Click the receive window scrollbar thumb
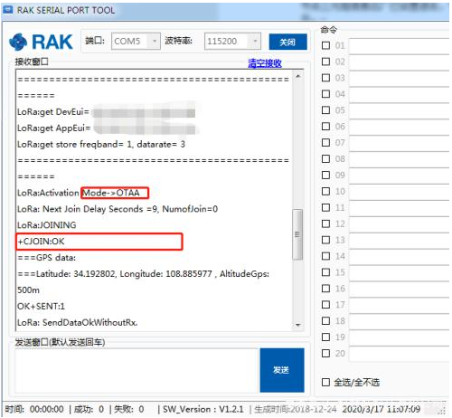The width and height of the screenshot is (452, 418). coord(297,234)
